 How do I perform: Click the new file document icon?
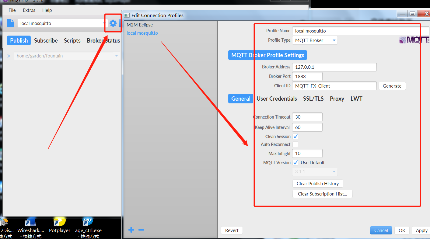[11, 23]
